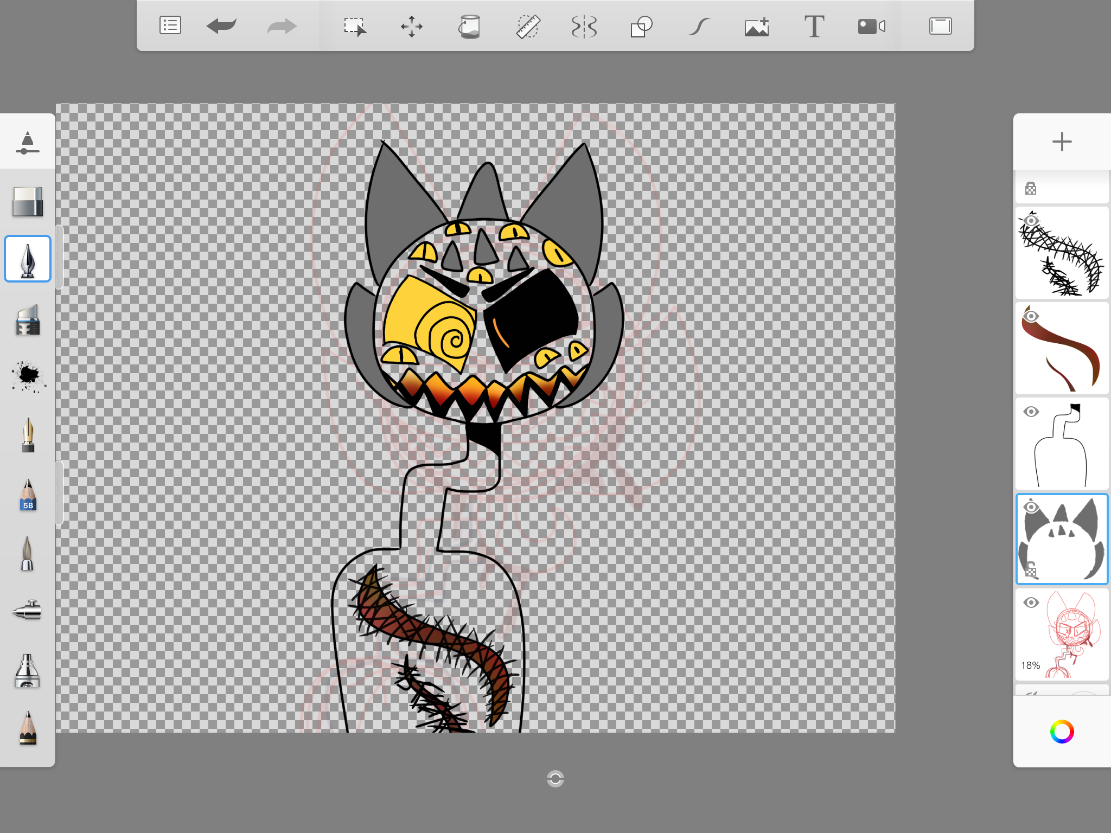
Task: Select the 5B pencil brush
Action: click(28, 495)
